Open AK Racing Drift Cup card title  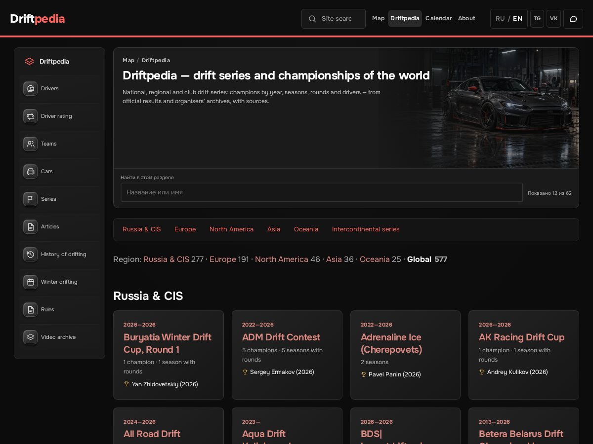(x=521, y=337)
